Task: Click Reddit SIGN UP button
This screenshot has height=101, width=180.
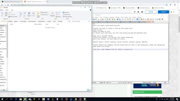Action: [163, 12]
